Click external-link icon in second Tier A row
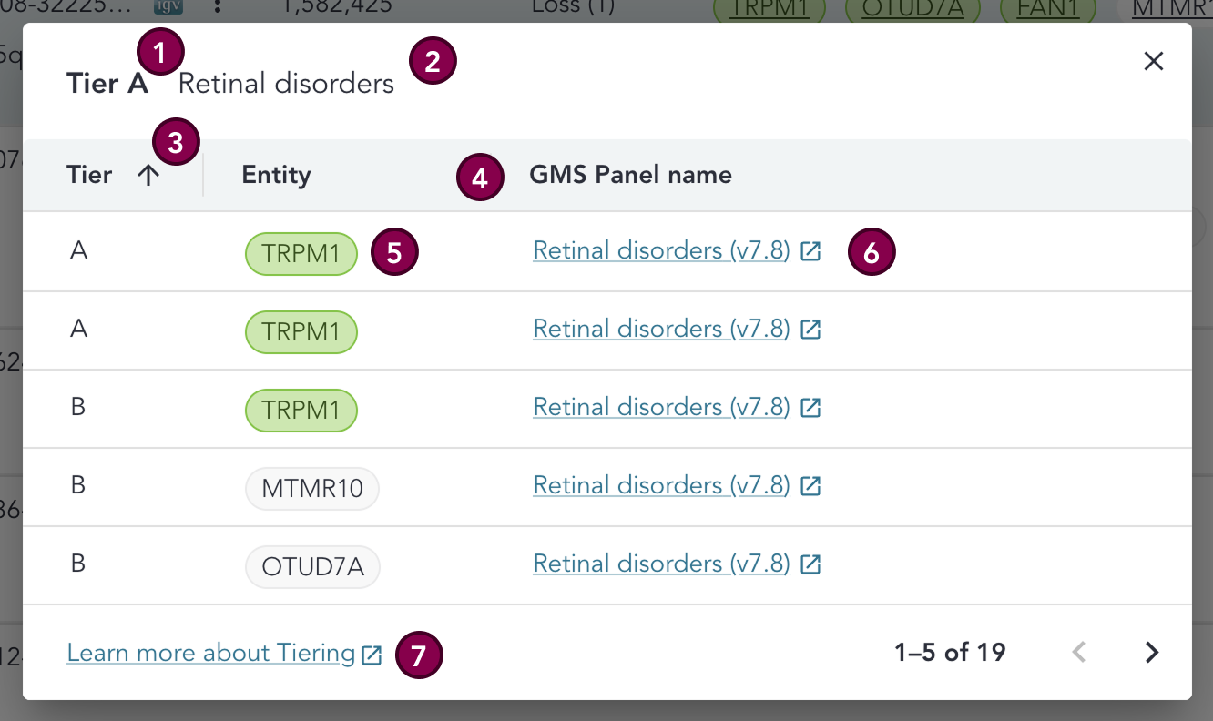The height and width of the screenshot is (721, 1213). click(x=810, y=330)
